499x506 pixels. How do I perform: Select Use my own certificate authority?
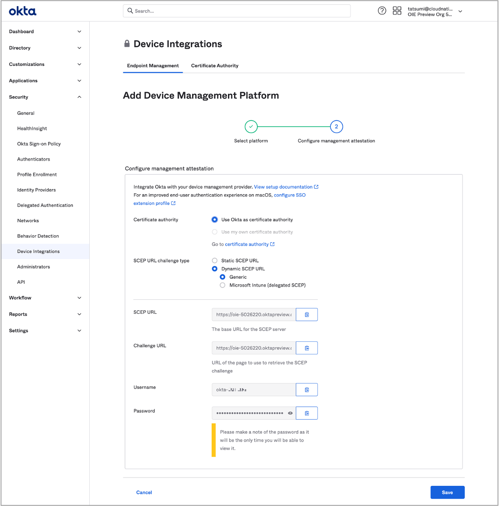pos(214,232)
